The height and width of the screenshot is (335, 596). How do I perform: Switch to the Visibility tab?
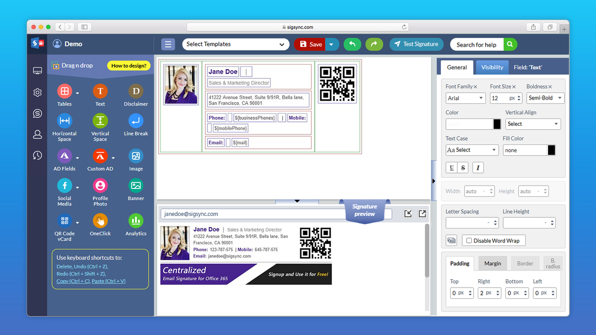click(x=492, y=67)
